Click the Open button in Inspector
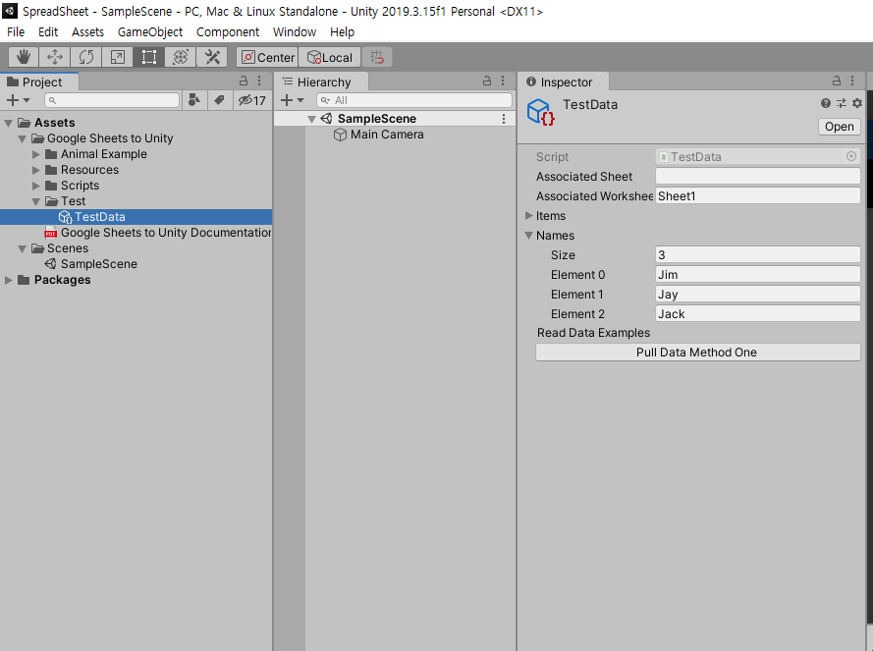 (x=839, y=127)
